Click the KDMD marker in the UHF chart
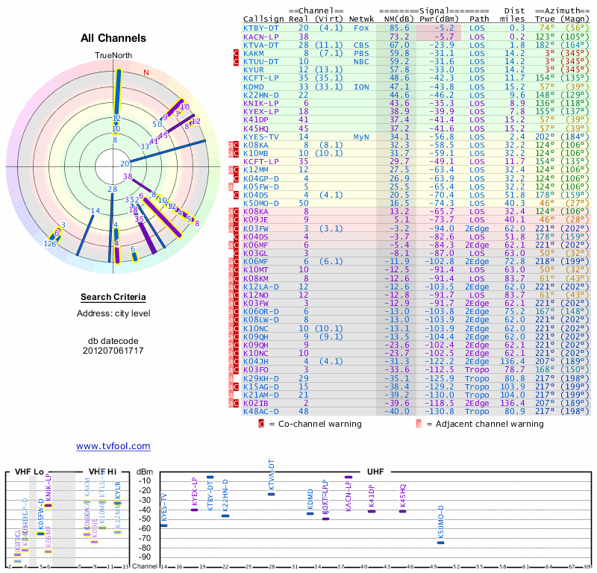The height and width of the screenshot is (573, 597). 310,513
